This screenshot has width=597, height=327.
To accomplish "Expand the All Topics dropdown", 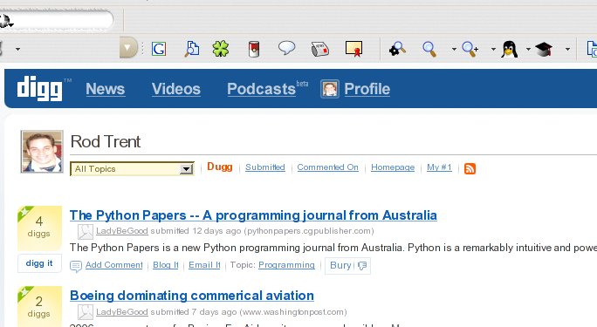I will coord(132,169).
